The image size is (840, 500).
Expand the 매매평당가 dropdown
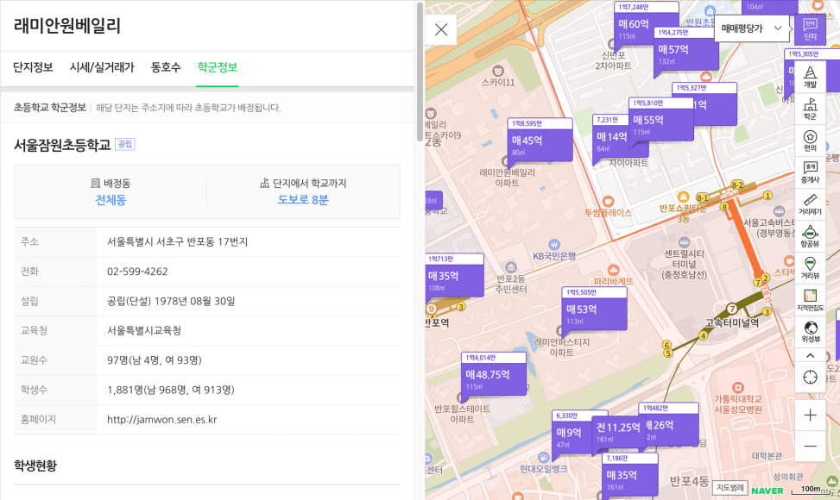(752, 28)
